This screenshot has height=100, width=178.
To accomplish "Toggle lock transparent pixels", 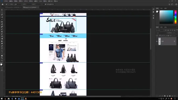I will (x=160, y=36).
